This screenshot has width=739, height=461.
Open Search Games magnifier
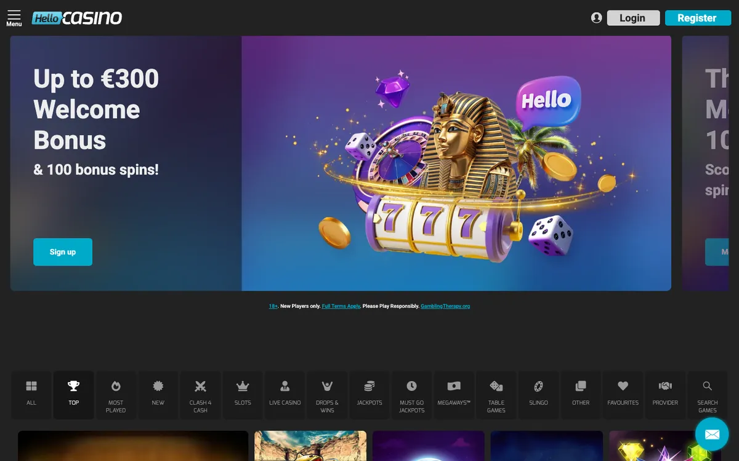708,395
